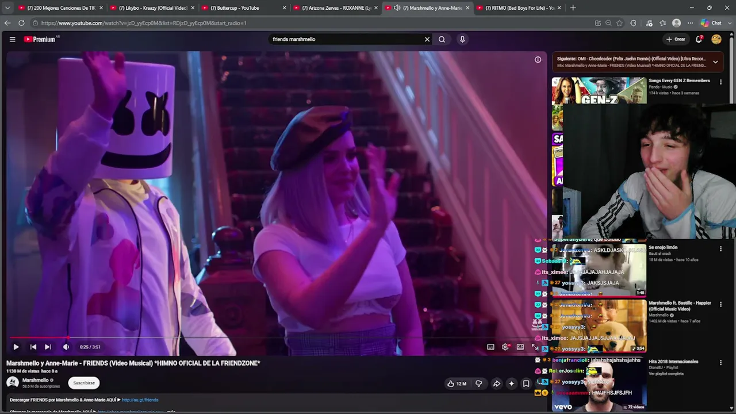Reload the YouTube page

point(21,23)
